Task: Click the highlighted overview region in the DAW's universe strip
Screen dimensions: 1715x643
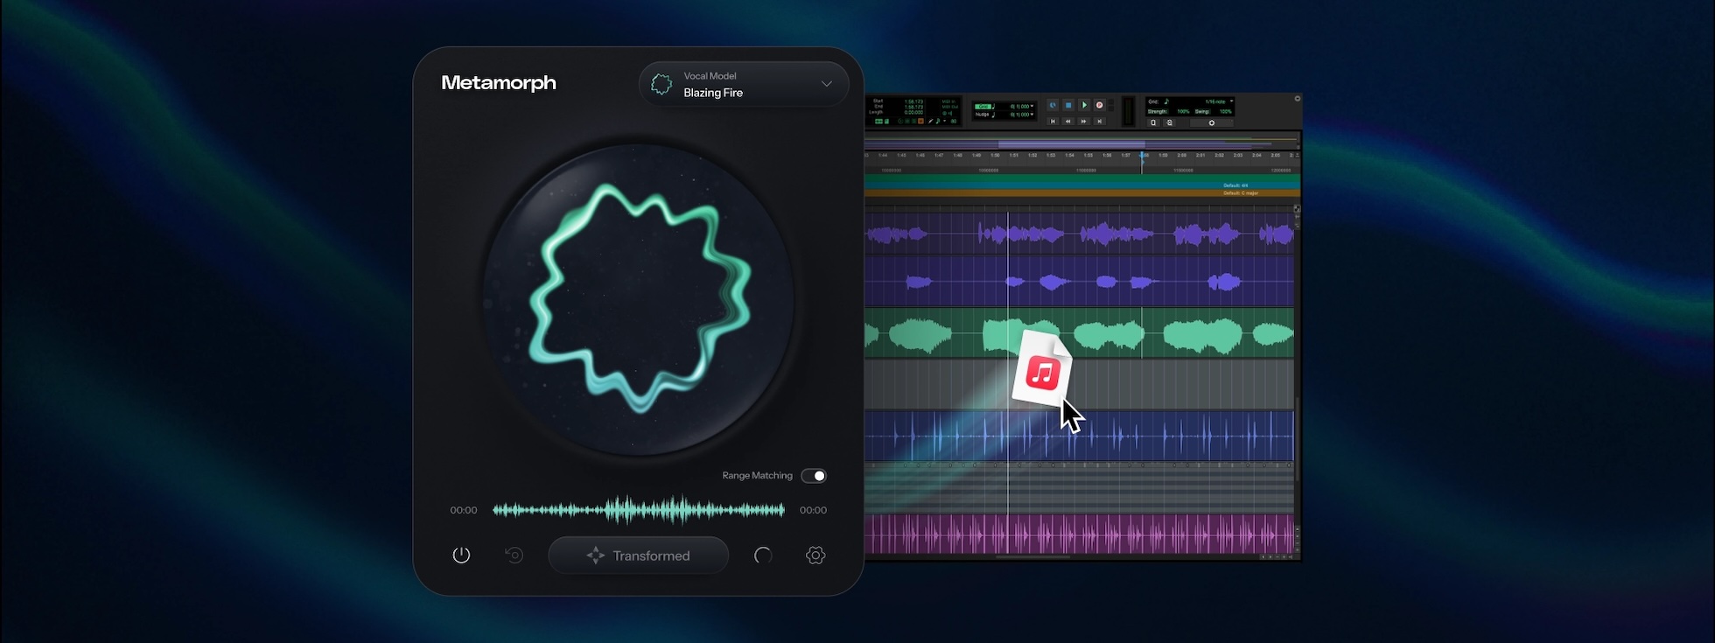Action: coord(1071,143)
